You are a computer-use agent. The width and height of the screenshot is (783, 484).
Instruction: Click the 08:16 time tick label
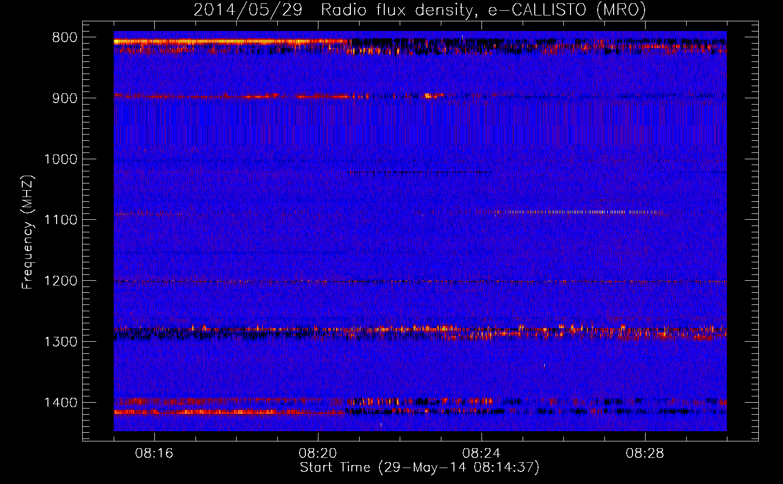[x=154, y=454]
